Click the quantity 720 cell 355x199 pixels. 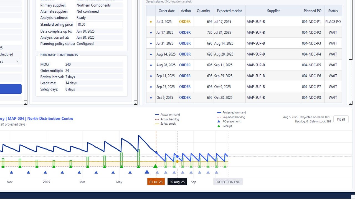tap(204, 33)
